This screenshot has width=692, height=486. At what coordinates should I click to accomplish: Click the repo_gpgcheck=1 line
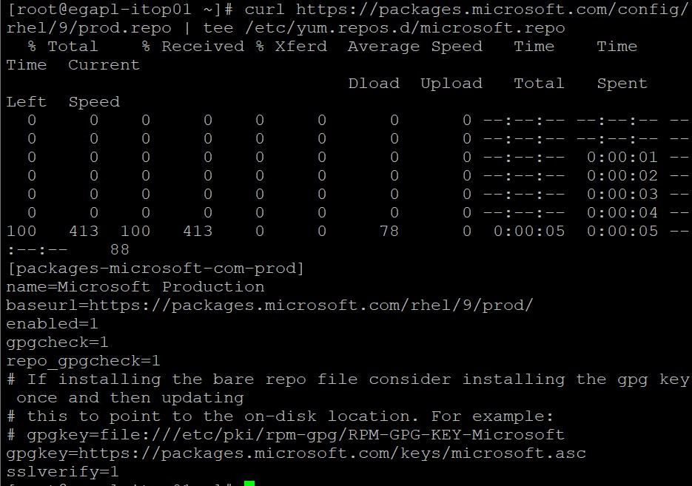coord(83,361)
